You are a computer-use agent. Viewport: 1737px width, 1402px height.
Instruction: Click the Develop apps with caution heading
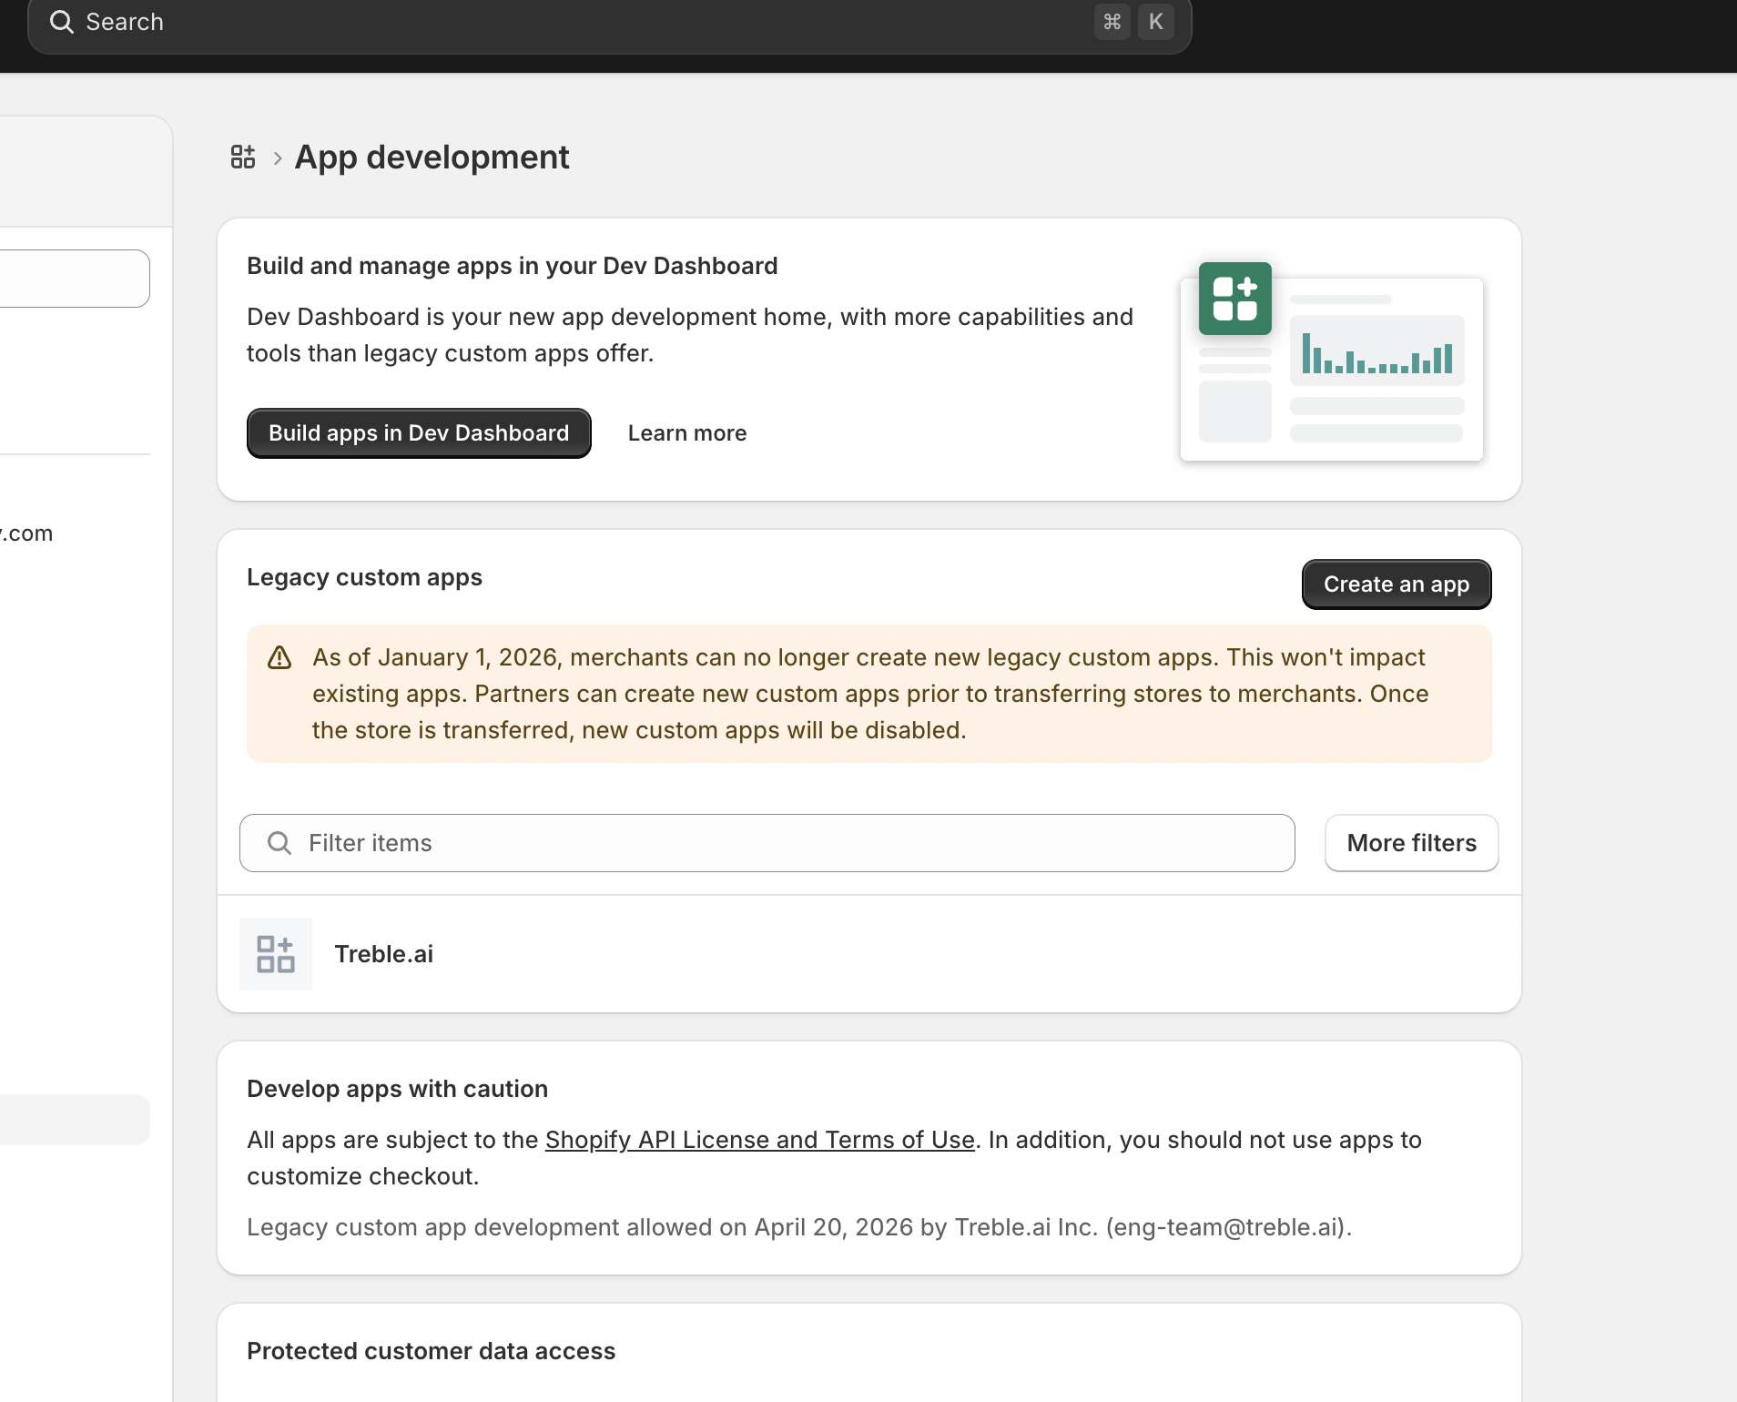397,1089
